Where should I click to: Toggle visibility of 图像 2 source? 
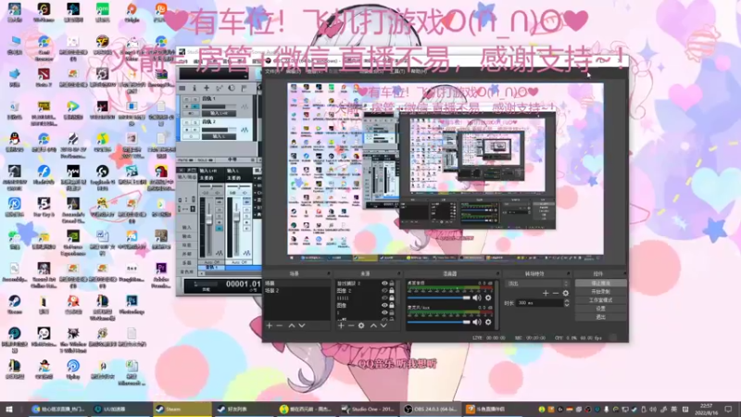click(x=384, y=290)
